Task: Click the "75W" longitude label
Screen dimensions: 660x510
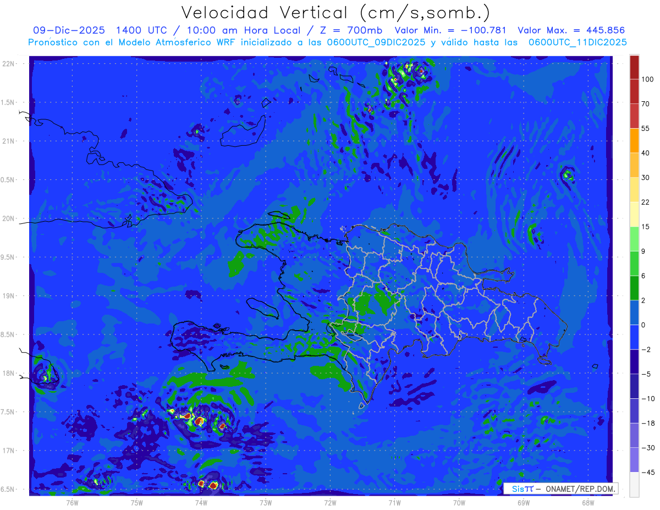Action: pos(137,502)
